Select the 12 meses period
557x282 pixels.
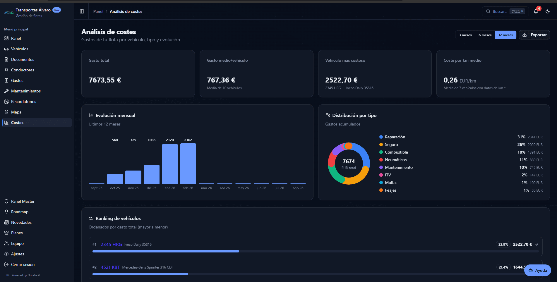click(505, 35)
